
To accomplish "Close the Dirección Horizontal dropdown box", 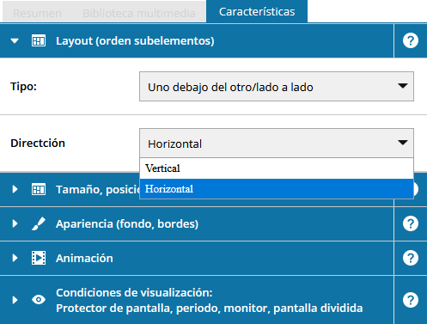I will (277, 143).
